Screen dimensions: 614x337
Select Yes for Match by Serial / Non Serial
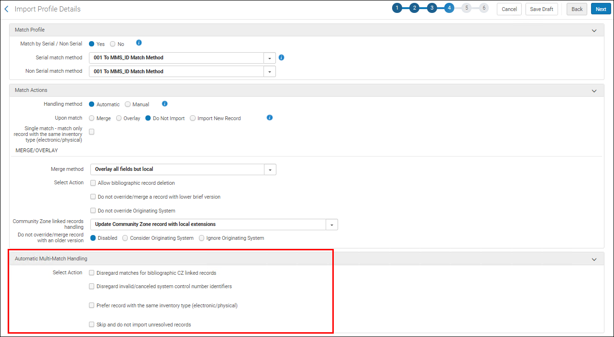click(92, 44)
